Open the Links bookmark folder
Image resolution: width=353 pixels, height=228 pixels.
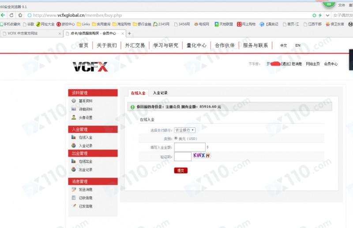(83, 24)
